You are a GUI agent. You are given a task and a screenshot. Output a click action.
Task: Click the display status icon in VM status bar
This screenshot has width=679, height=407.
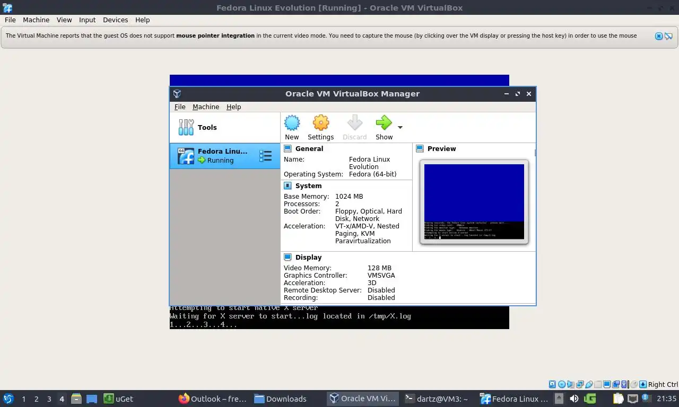tap(607, 384)
